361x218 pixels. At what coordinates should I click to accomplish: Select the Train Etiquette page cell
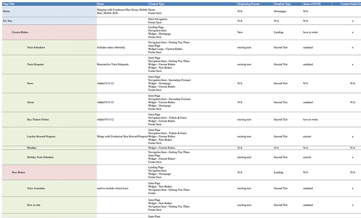pyautogui.click(x=36, y=64)
